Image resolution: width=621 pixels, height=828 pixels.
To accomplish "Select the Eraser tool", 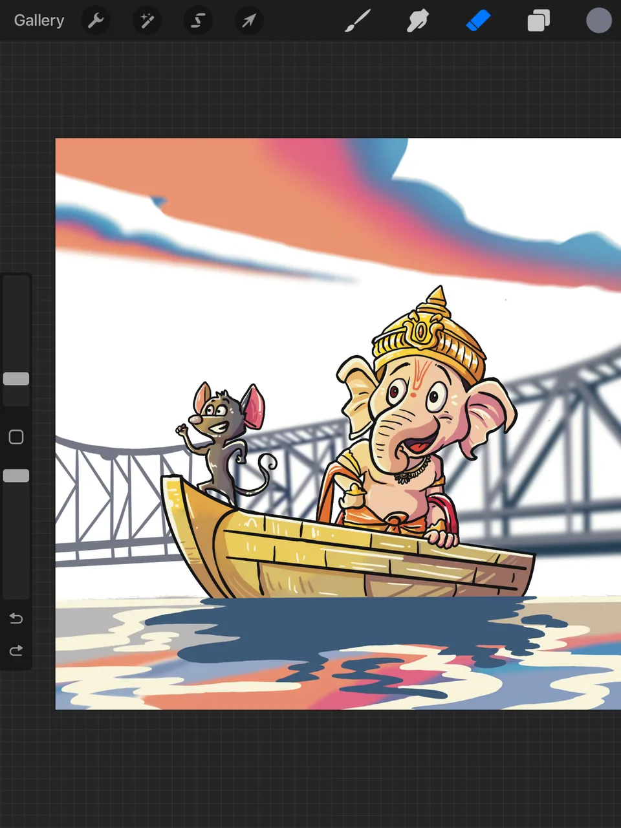I will [478, 21].
